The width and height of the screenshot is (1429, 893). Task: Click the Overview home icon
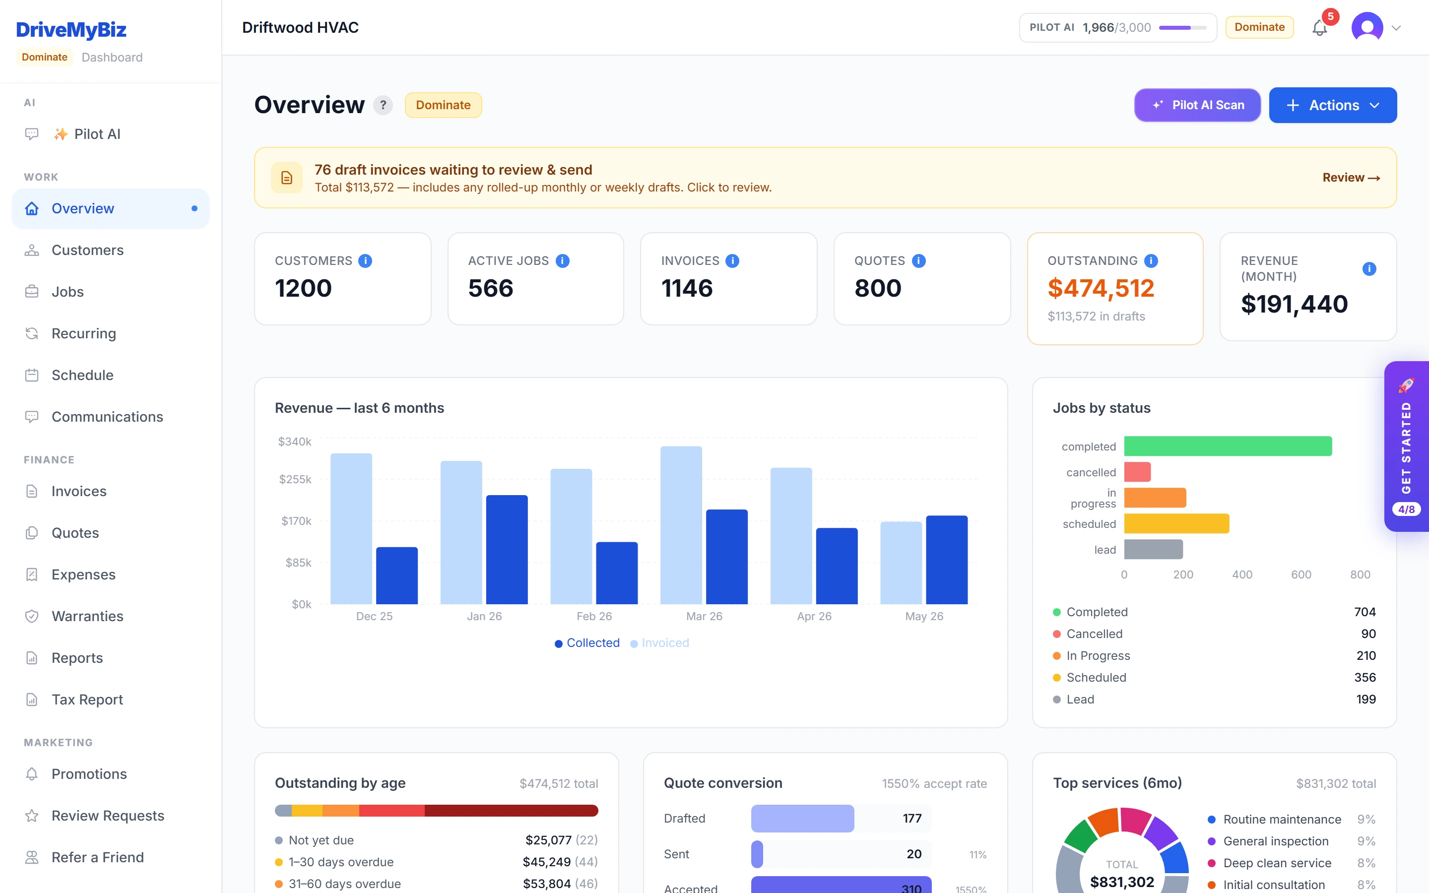[x=32, y=208]
